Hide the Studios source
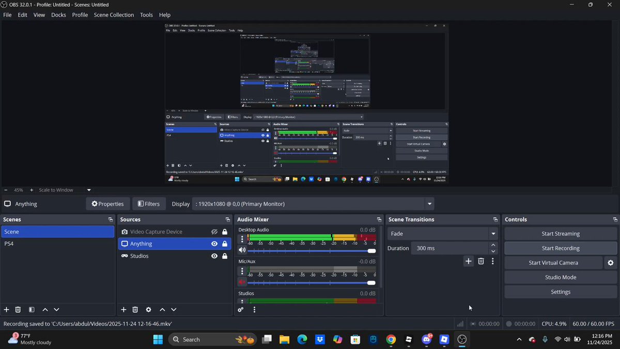This screenshot has height=349, width=620. (214, 256)
